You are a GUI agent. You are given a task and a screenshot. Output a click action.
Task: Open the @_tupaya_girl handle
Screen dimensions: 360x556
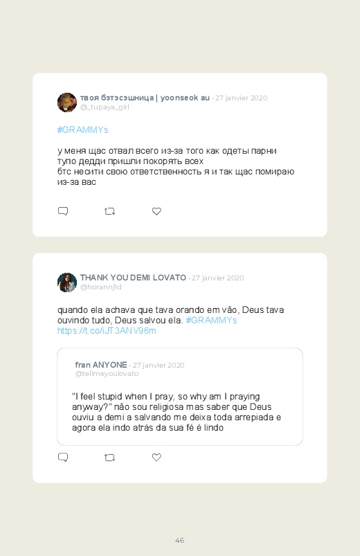(x=105, y=107)
